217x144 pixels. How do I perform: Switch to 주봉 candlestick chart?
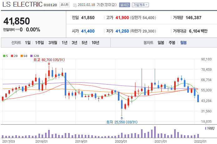tap(172, 43)
